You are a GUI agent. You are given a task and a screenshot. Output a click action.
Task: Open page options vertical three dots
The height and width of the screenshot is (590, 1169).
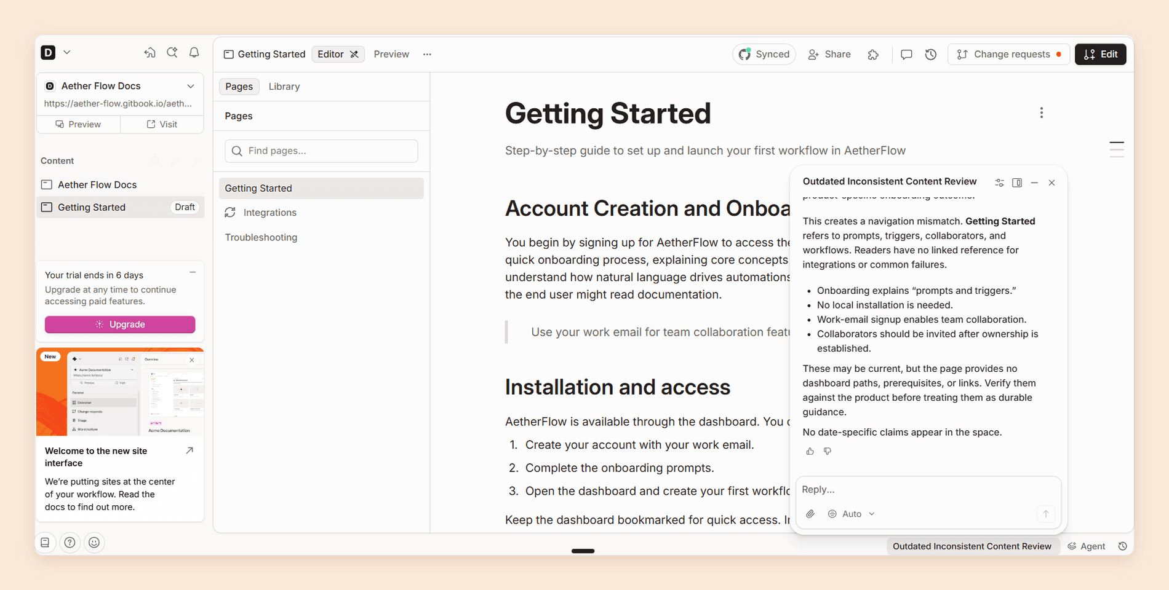point(1042,113)
